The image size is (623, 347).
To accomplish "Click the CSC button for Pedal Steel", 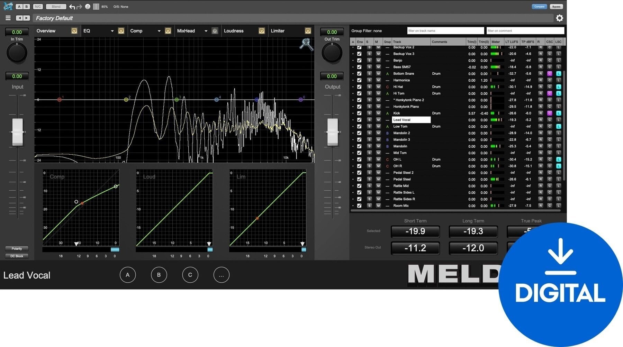I will click(x=549, y=179).
